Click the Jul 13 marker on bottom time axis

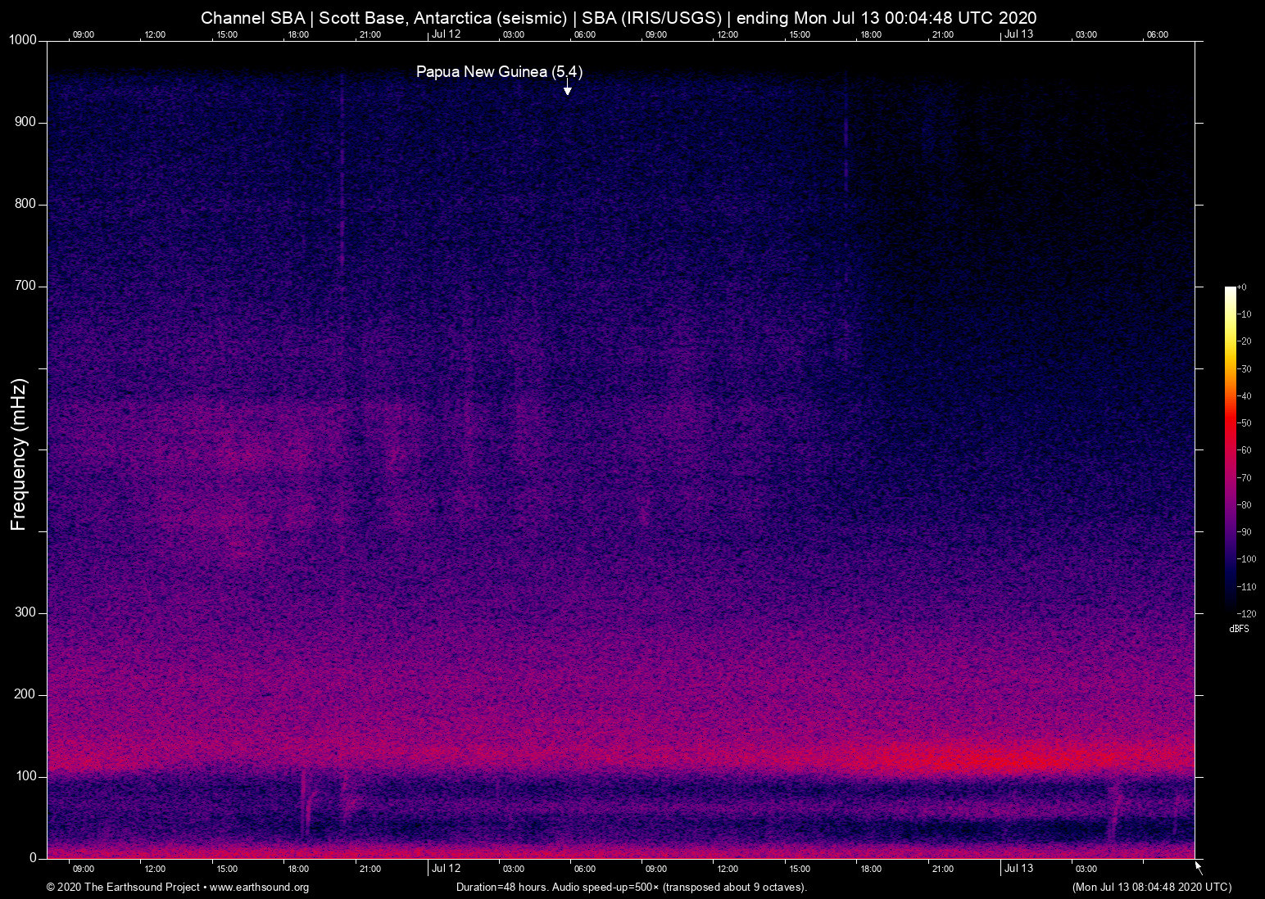1019,868
